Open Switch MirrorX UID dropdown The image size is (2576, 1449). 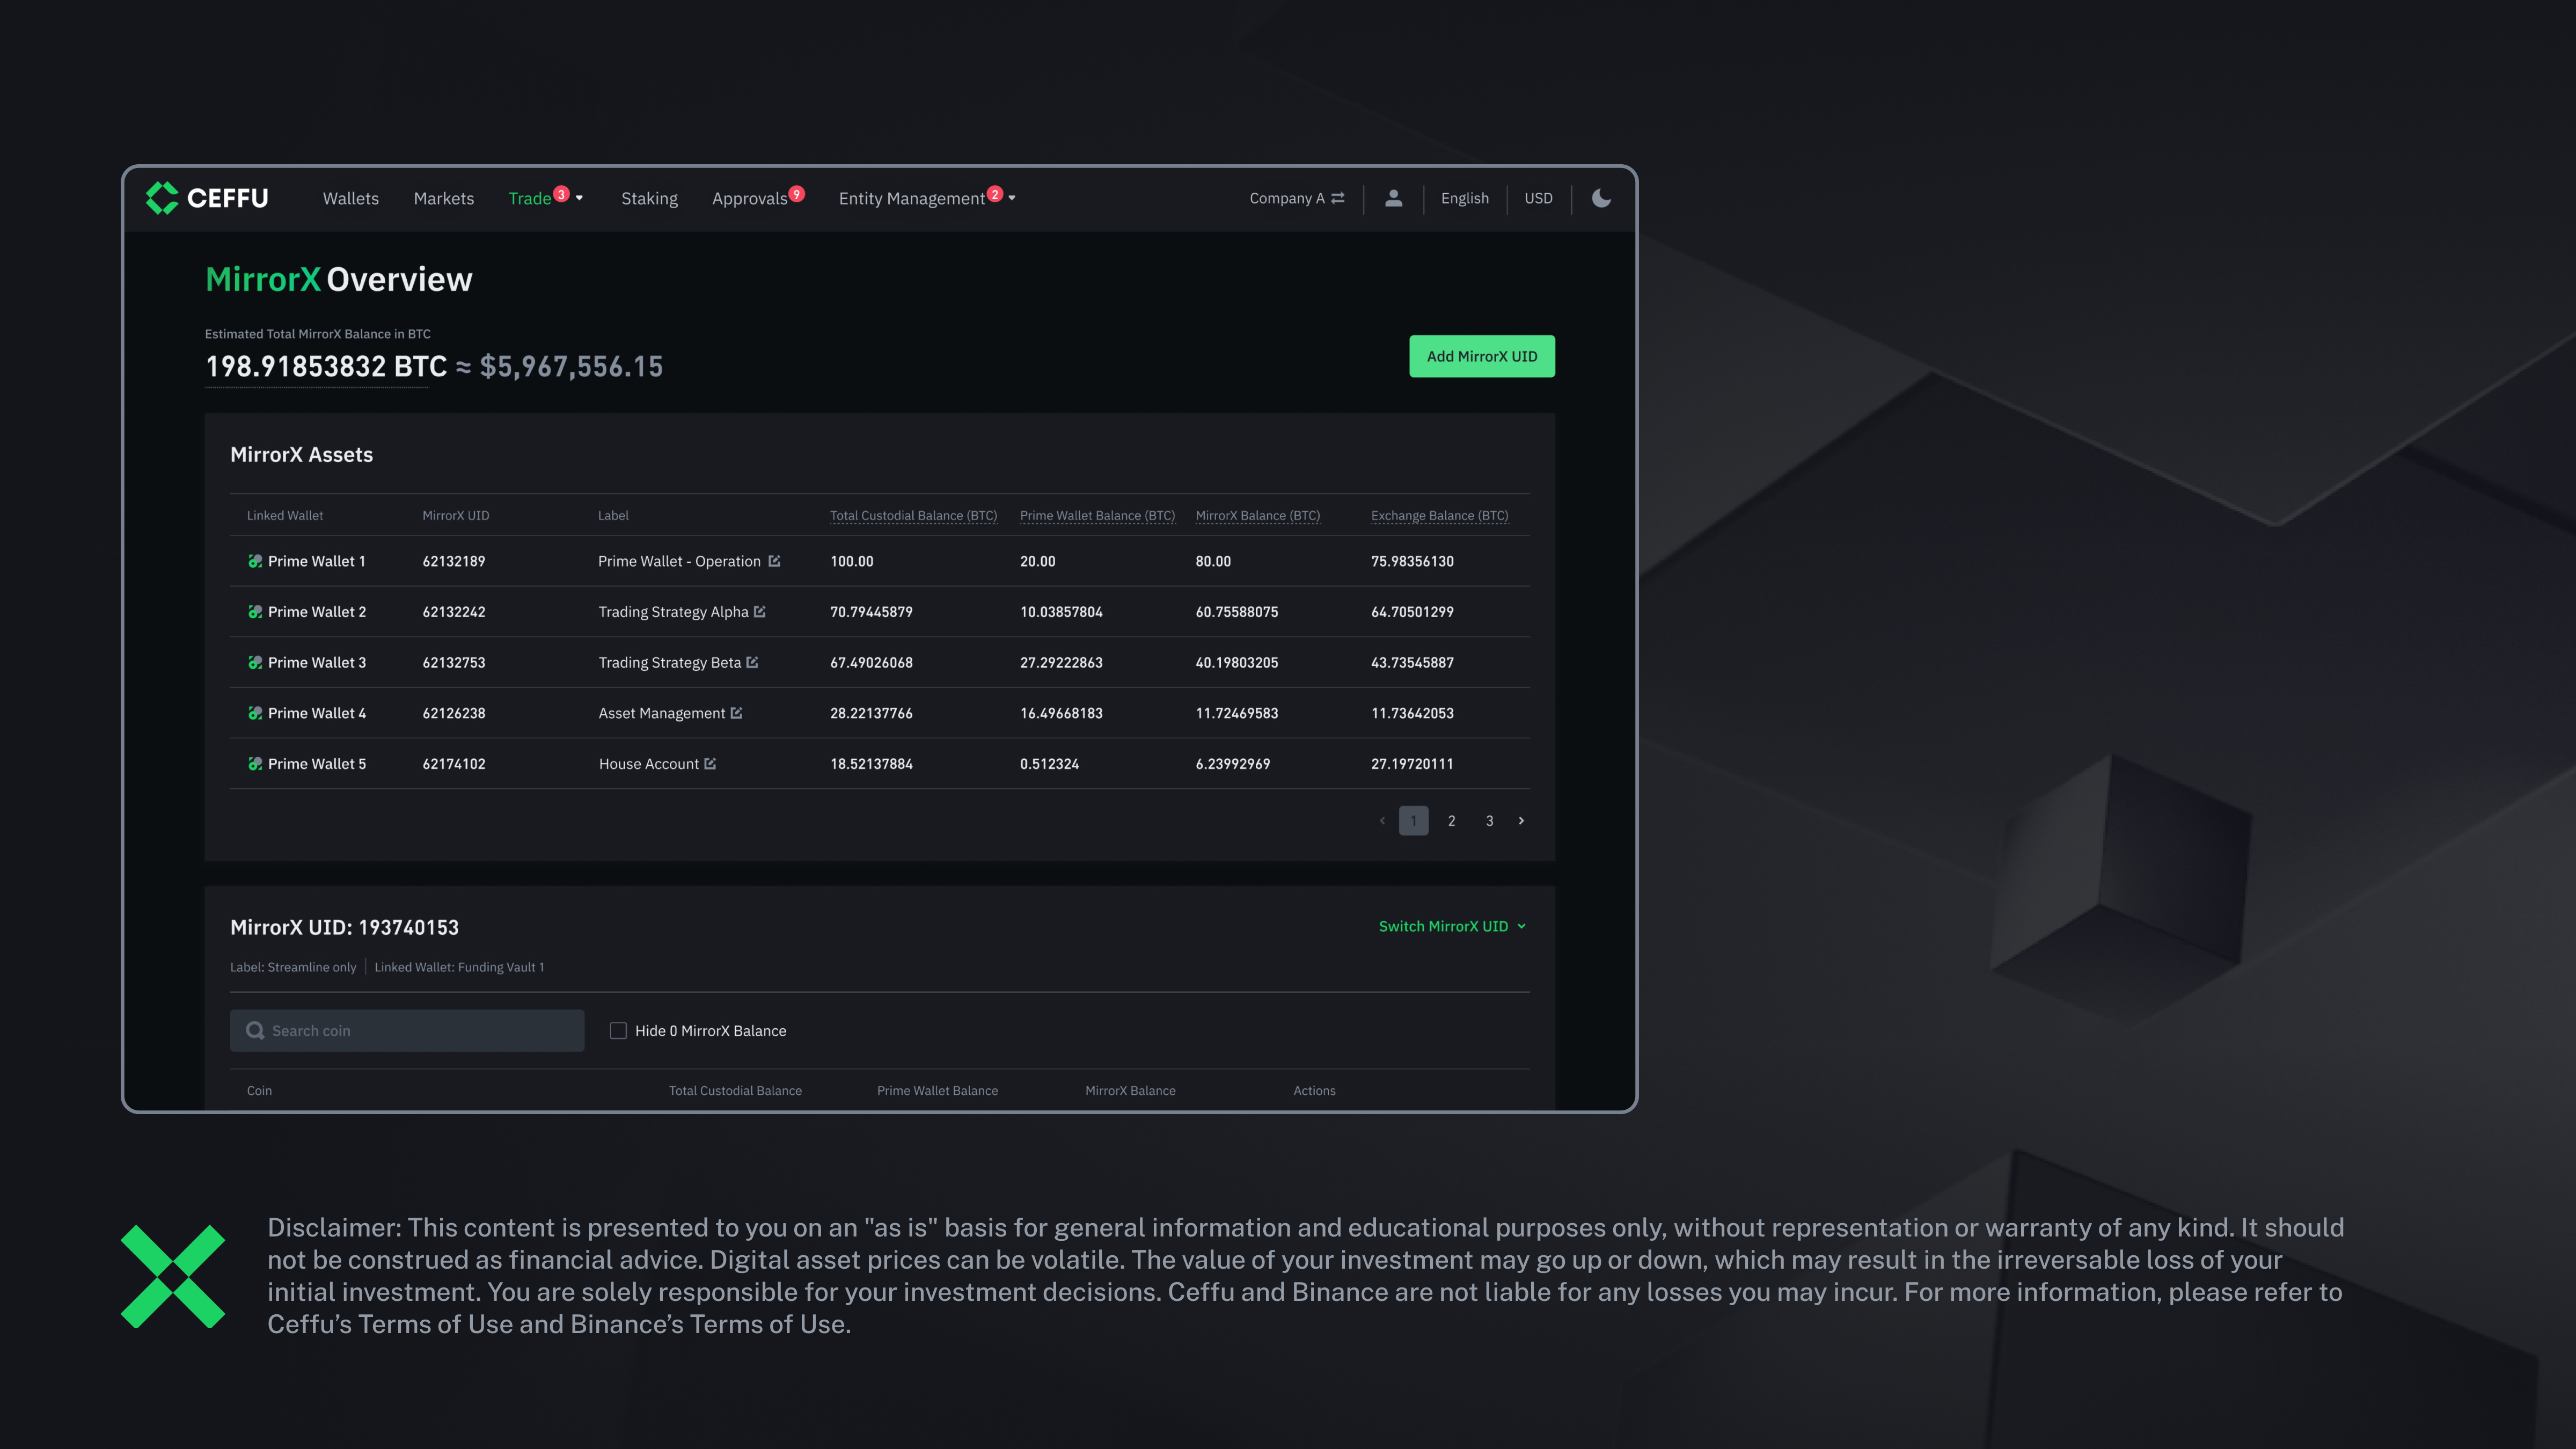pos(1452,926)
